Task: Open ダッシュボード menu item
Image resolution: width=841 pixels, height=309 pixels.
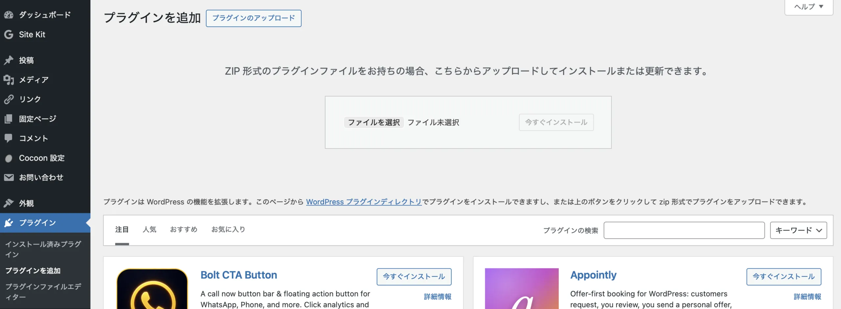Action: tap(45, 15)
